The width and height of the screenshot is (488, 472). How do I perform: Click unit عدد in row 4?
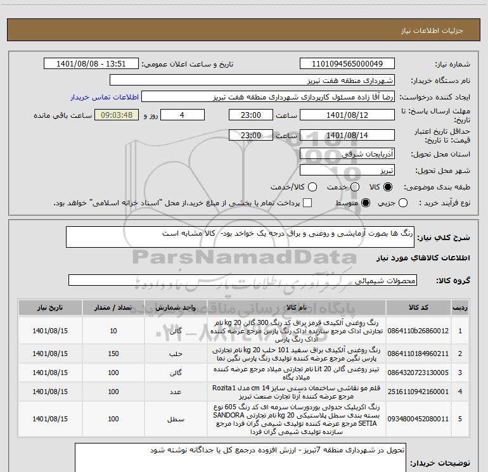[176, 392]
